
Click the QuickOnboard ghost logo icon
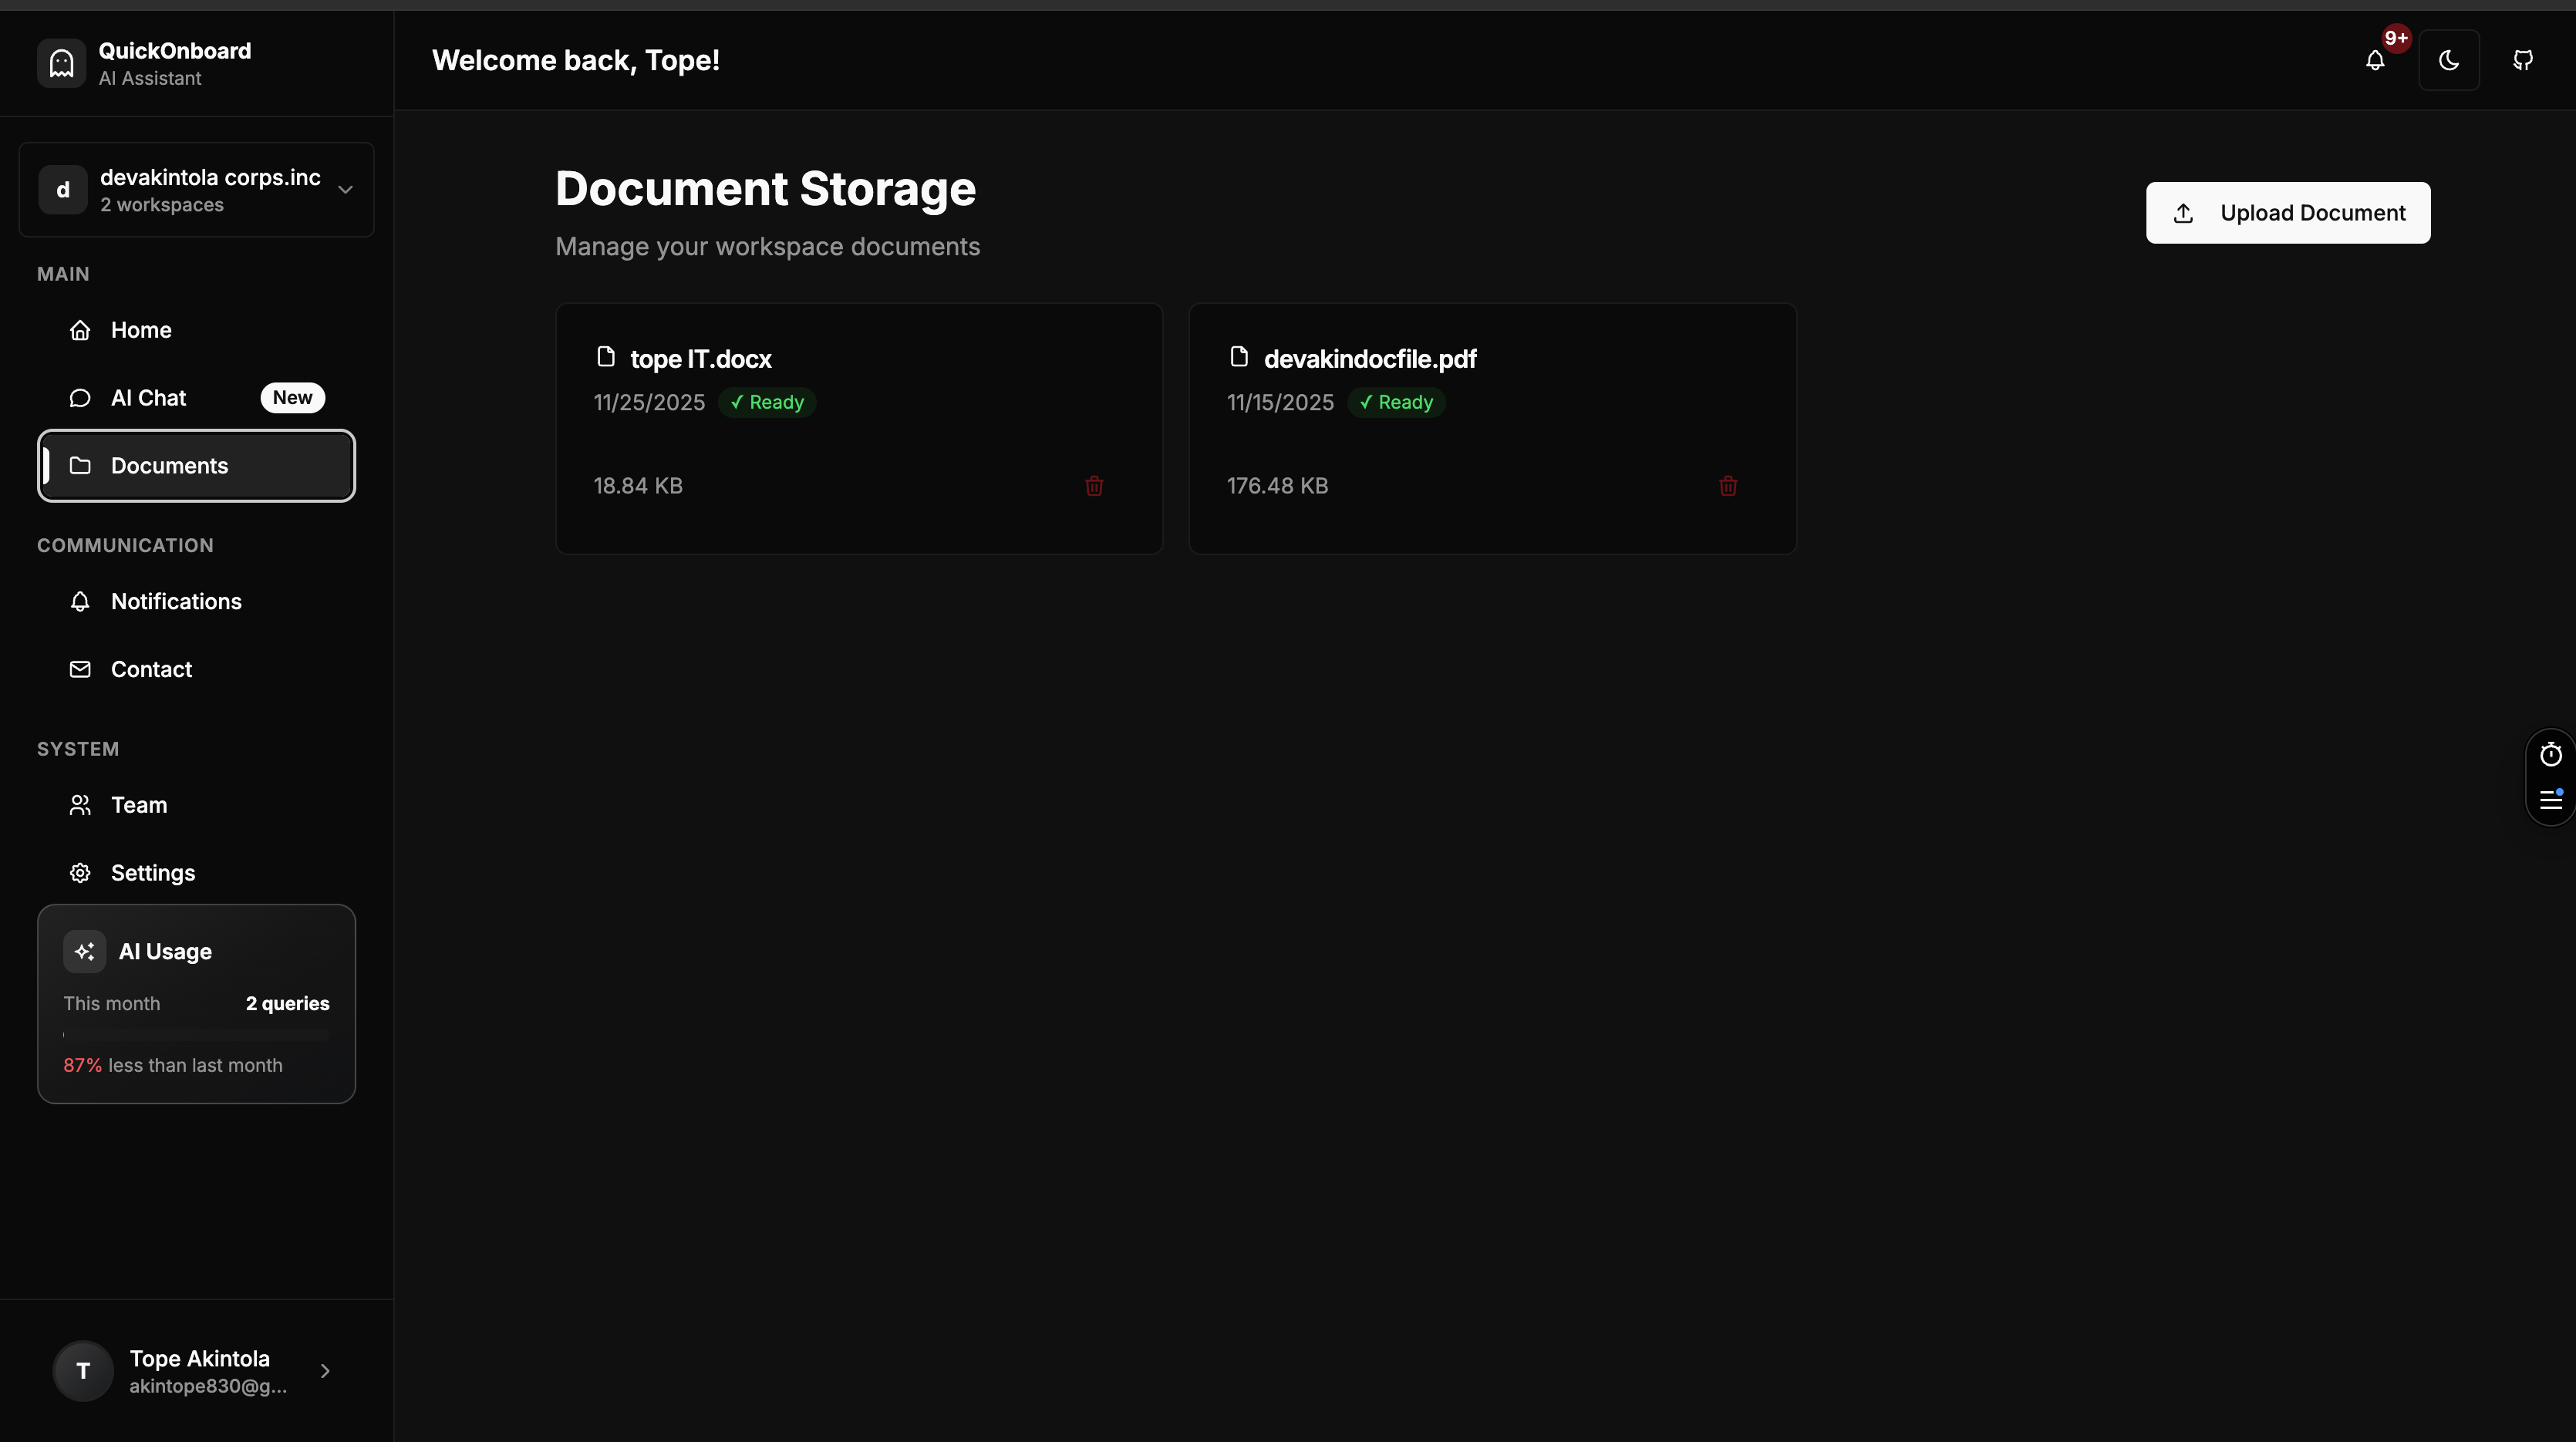point(62,63)
